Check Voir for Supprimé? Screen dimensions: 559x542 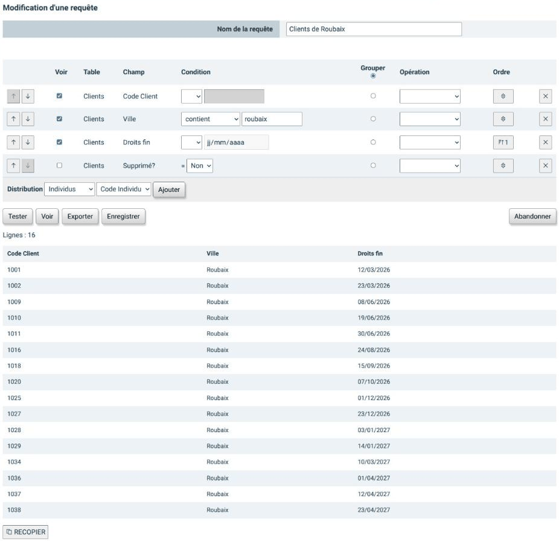click(60, 165)
